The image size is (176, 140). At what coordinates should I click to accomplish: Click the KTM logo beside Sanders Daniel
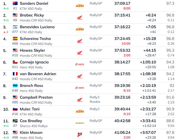coord(80,6)
